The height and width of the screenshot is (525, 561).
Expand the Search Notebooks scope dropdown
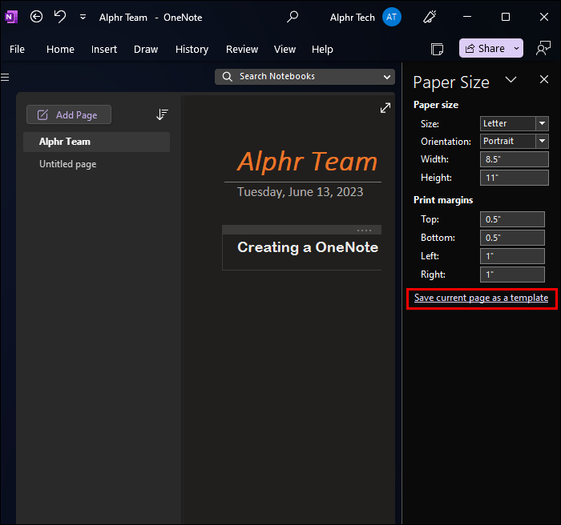tap(388, 77)
